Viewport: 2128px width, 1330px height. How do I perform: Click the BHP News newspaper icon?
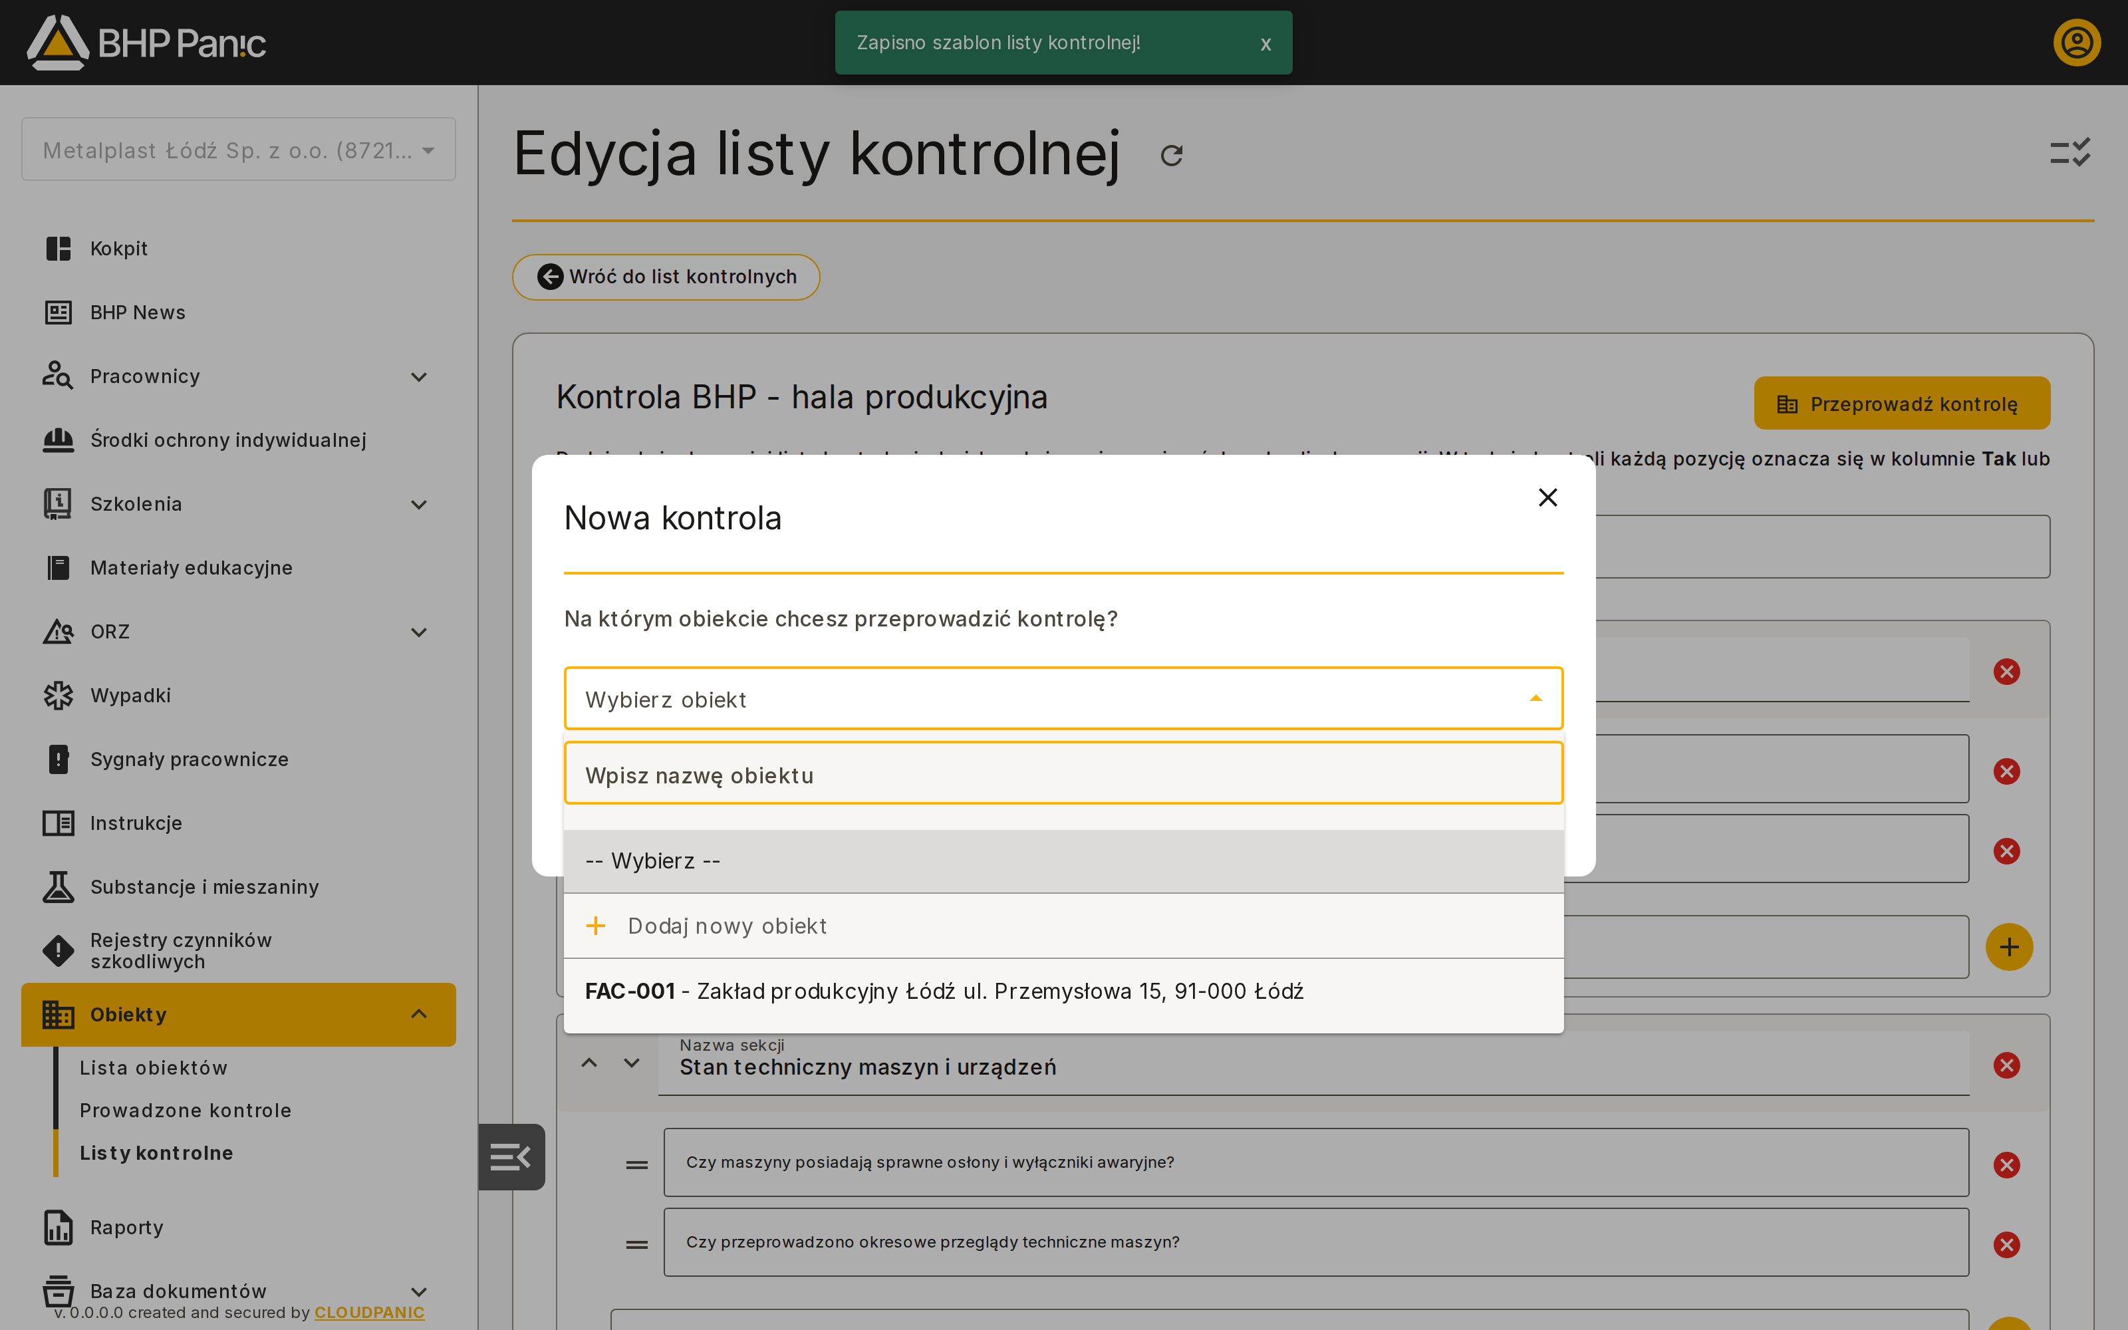pos(58,313)
